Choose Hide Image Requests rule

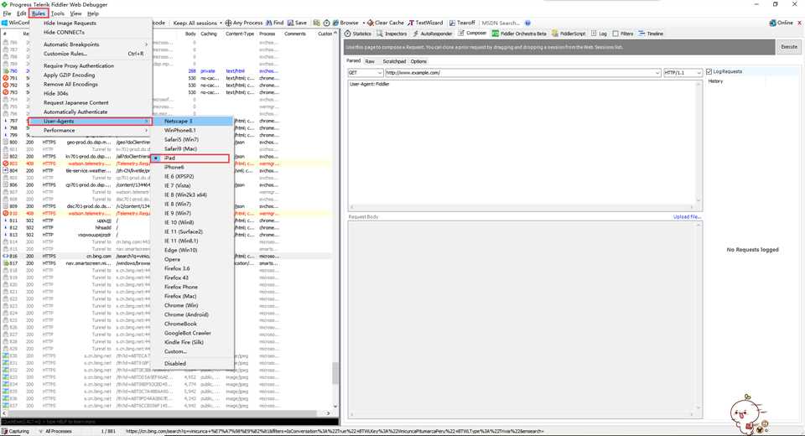coord(90,23)
